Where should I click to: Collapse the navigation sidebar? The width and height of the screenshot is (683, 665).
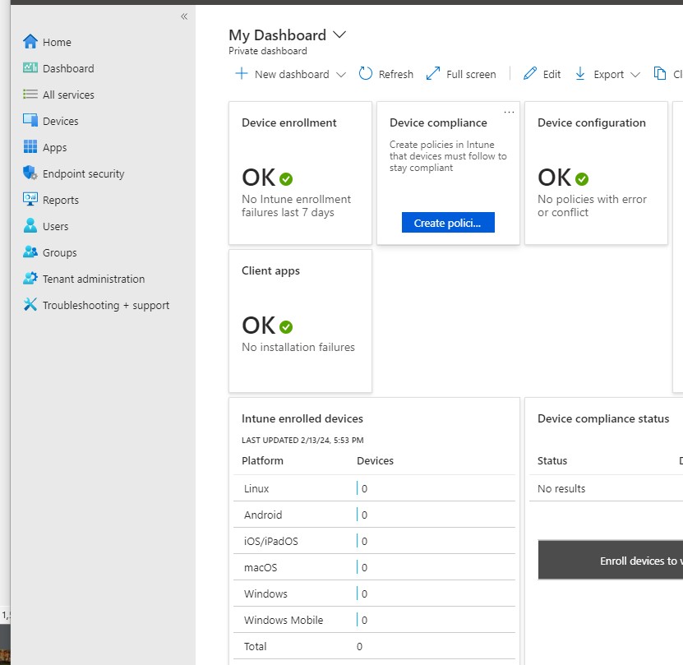184,16
